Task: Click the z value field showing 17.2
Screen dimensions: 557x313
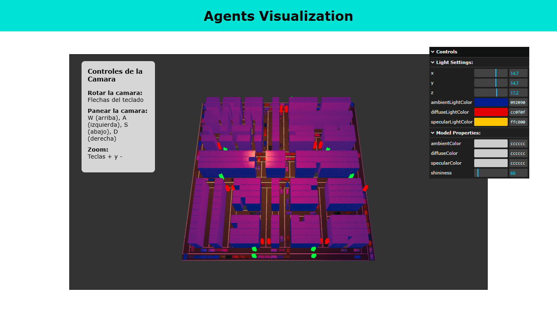Action: click(x=518, y=93)
